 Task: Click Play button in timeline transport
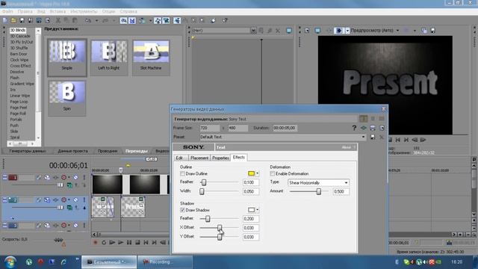(121, 242)
